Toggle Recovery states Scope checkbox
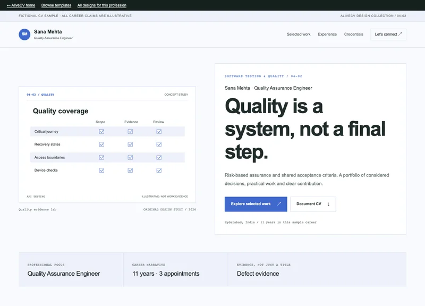 (x=101, y=144)
